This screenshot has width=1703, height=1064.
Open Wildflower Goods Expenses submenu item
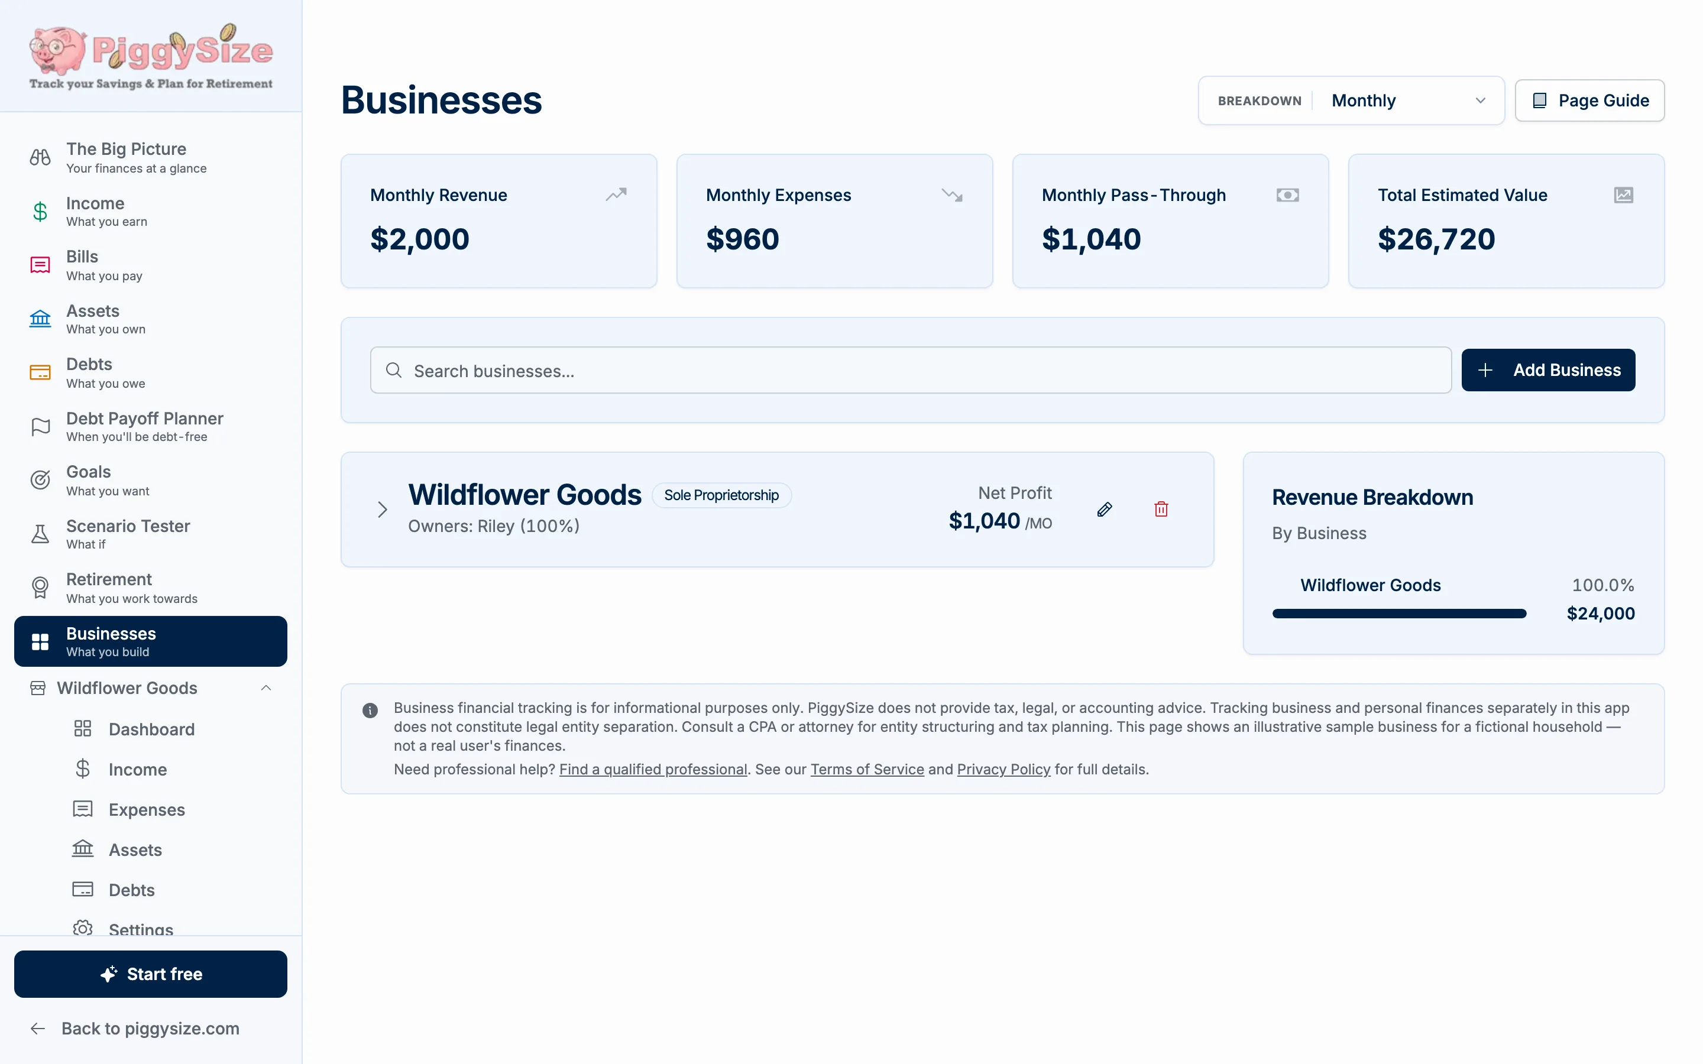[147, 809]
